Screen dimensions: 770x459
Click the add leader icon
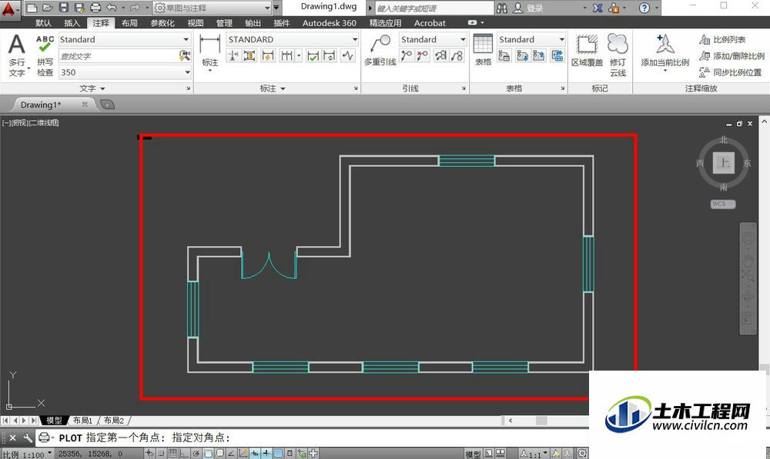click(x=407, y=56)
